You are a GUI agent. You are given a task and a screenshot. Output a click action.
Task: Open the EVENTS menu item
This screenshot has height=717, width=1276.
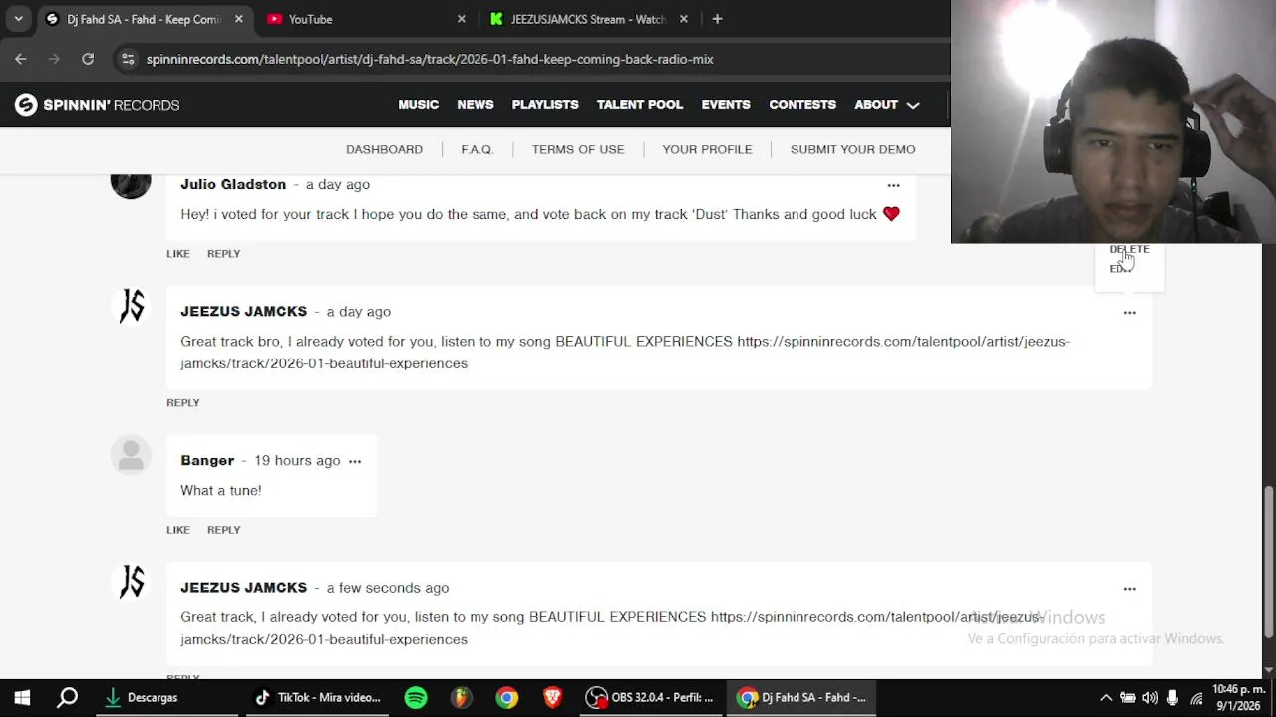[726, 105]
